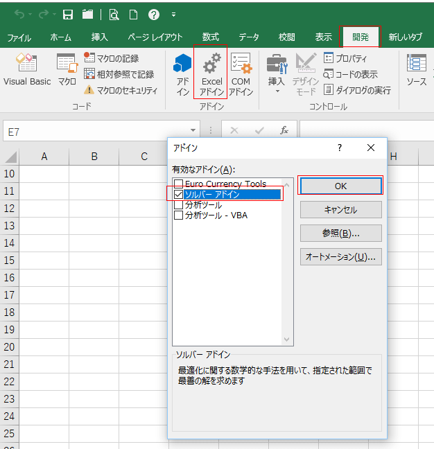This screenshot has height=449, width=434.
Task: Click the formula bar Cancel X icon
Action: 234,130
